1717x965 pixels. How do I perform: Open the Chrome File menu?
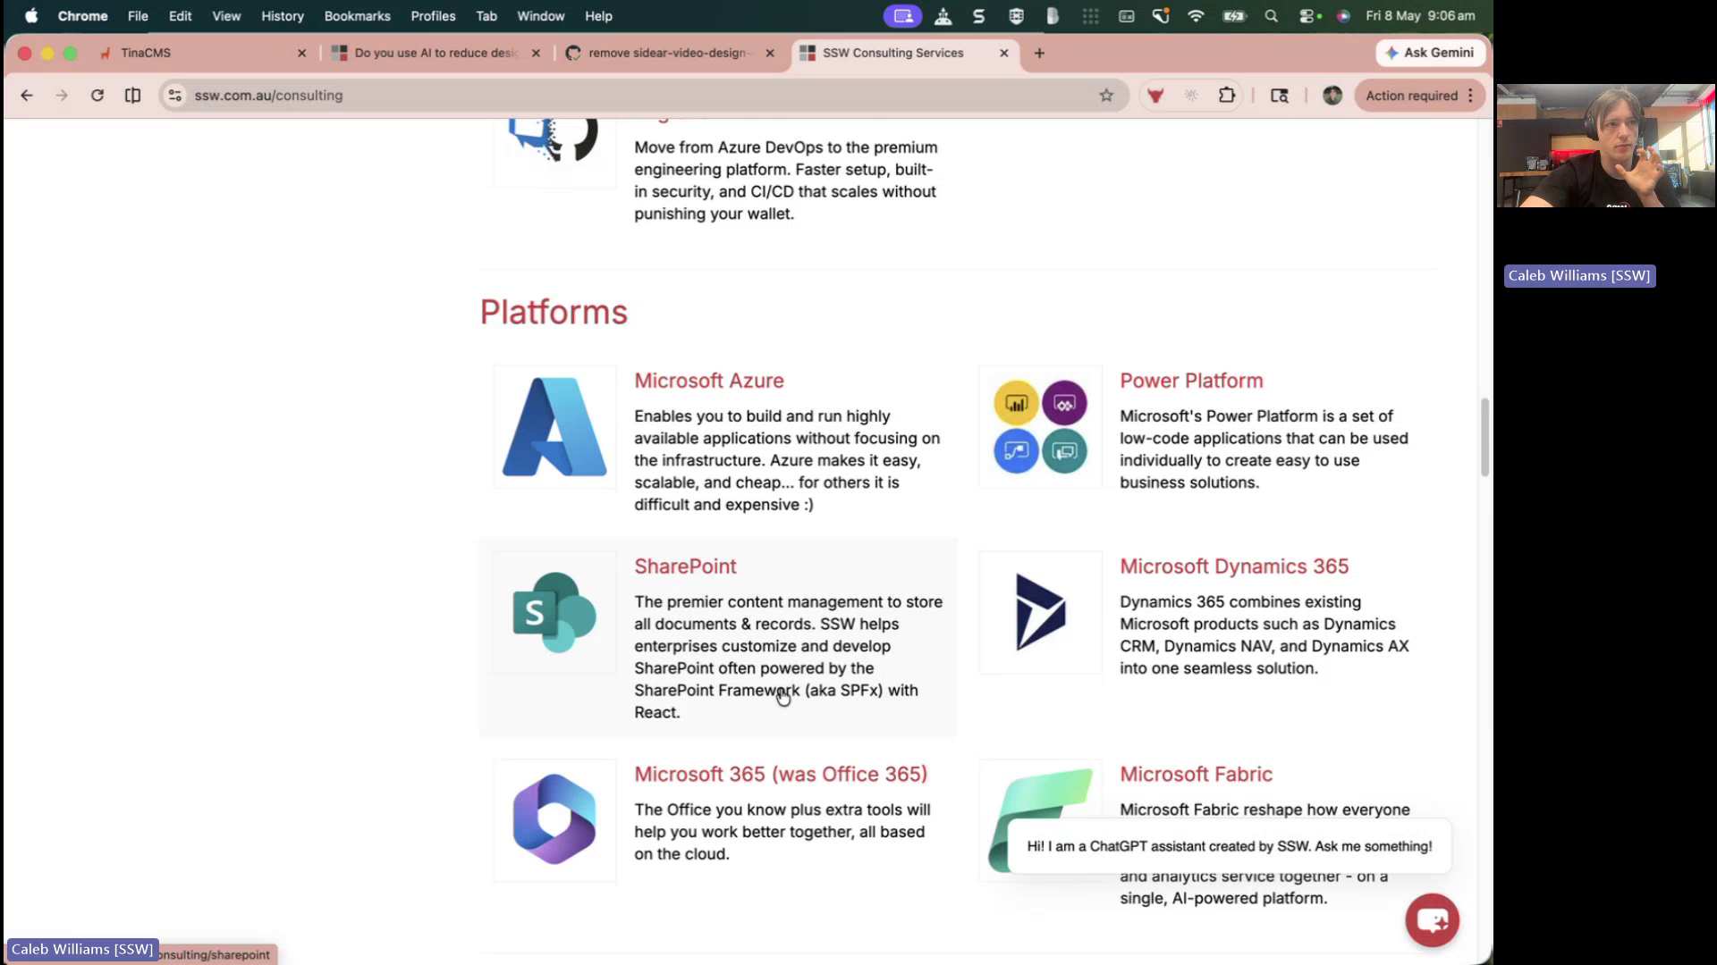[138, 16]
